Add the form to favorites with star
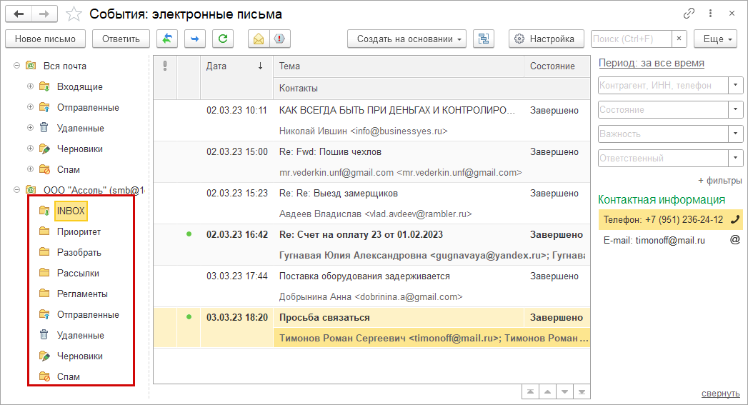 [x=73, y=14]
